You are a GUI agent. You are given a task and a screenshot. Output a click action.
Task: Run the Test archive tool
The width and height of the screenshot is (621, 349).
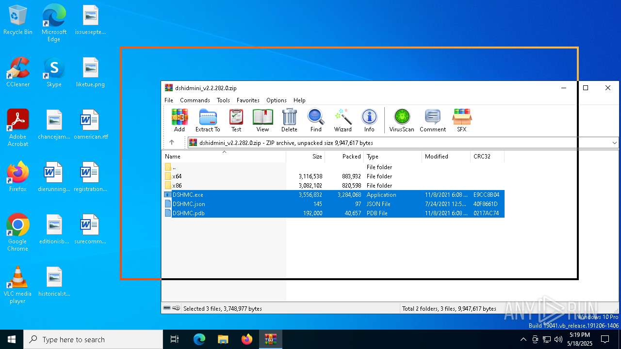[236, 120]
